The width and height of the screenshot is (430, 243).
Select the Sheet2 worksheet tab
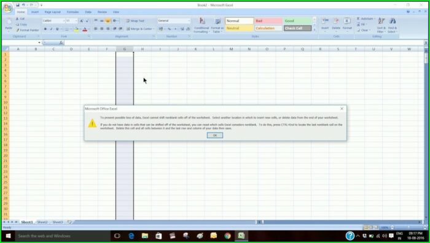pos(42,222)
